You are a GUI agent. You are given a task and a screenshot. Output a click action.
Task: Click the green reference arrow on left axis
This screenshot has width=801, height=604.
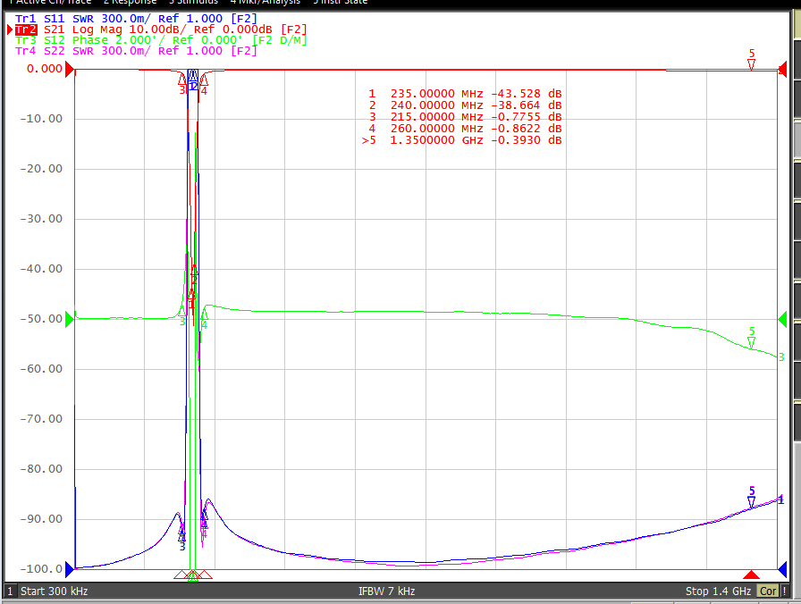tap(70, 319)
